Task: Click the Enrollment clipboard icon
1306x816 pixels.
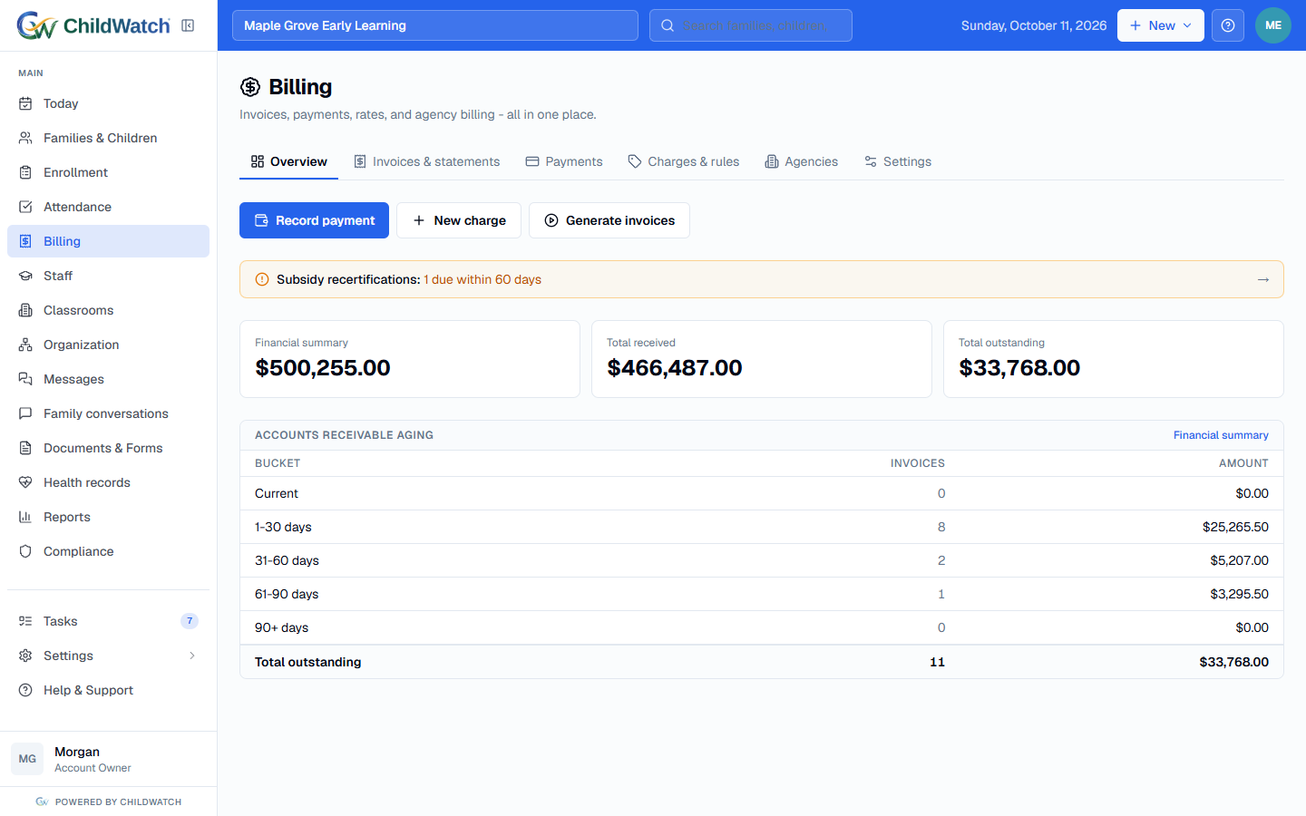Action: click(x=25, y=172)
